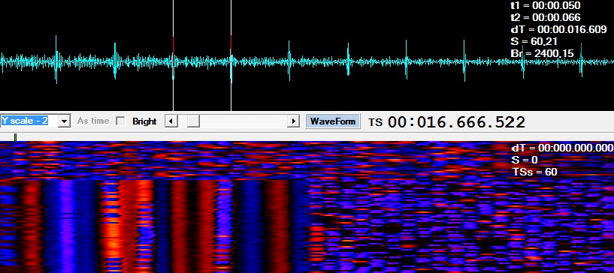Select the left white cursor line in waveform
The image size is (614, 273).
[173, 55]
